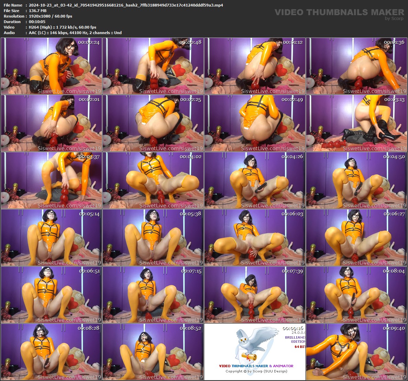This screenshot has width=408, height=381.
Task: Select the 00:07:15 frame
Action: pos(153,295)
